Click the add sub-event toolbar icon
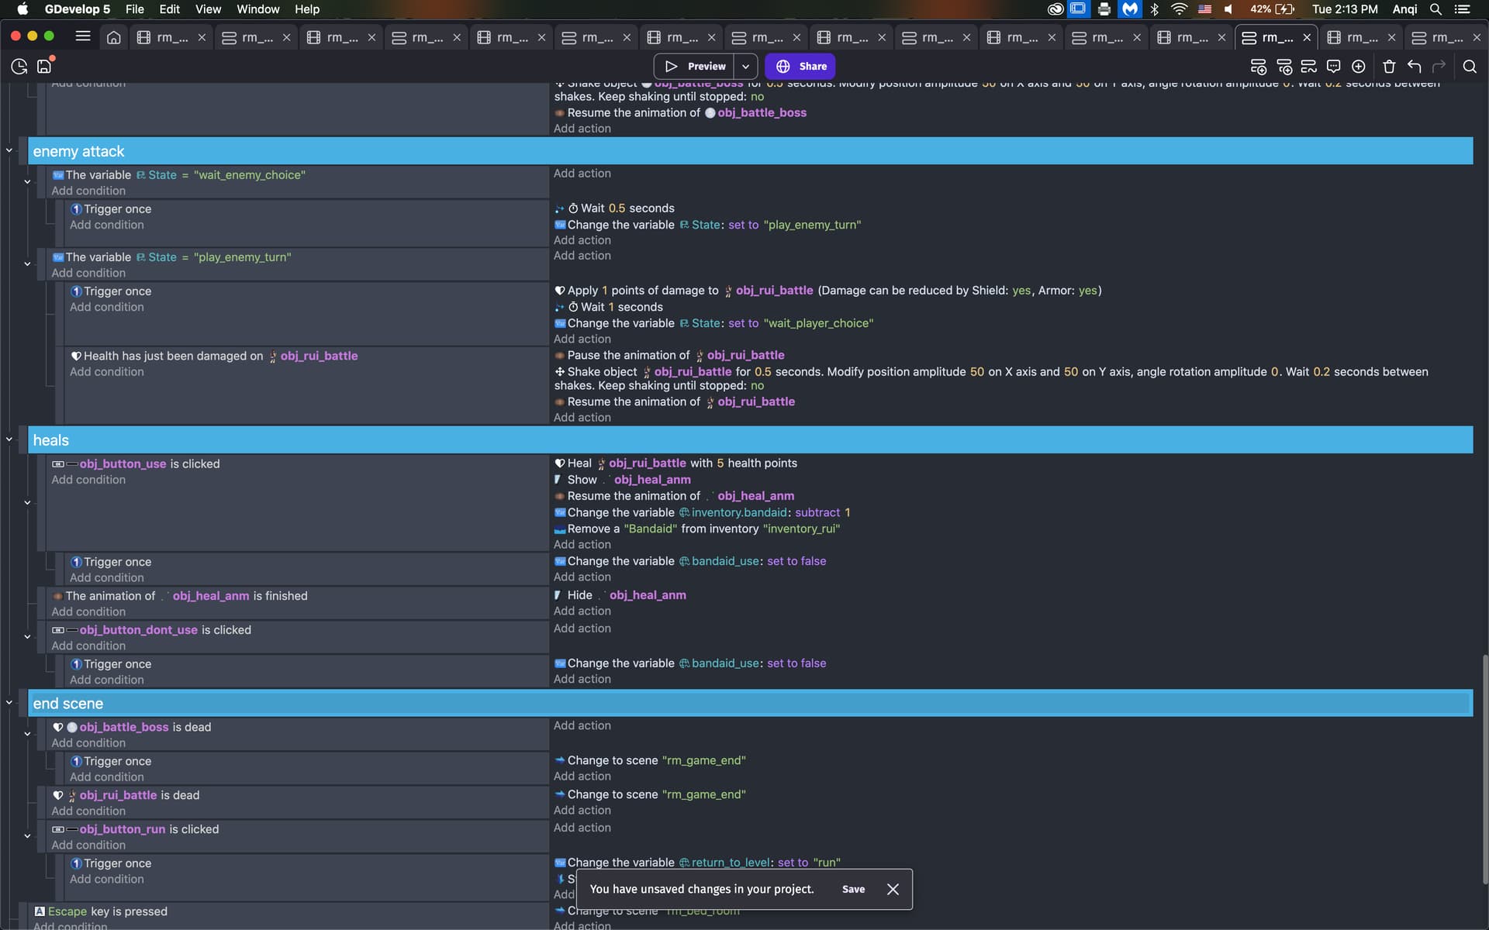The width and height of the screenshot is (1489, 930). 1284,67
